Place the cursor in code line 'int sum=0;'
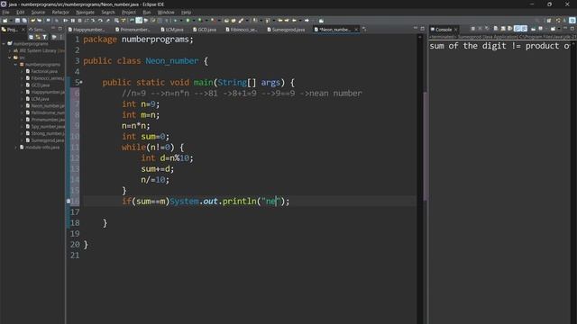 point(146,137)
